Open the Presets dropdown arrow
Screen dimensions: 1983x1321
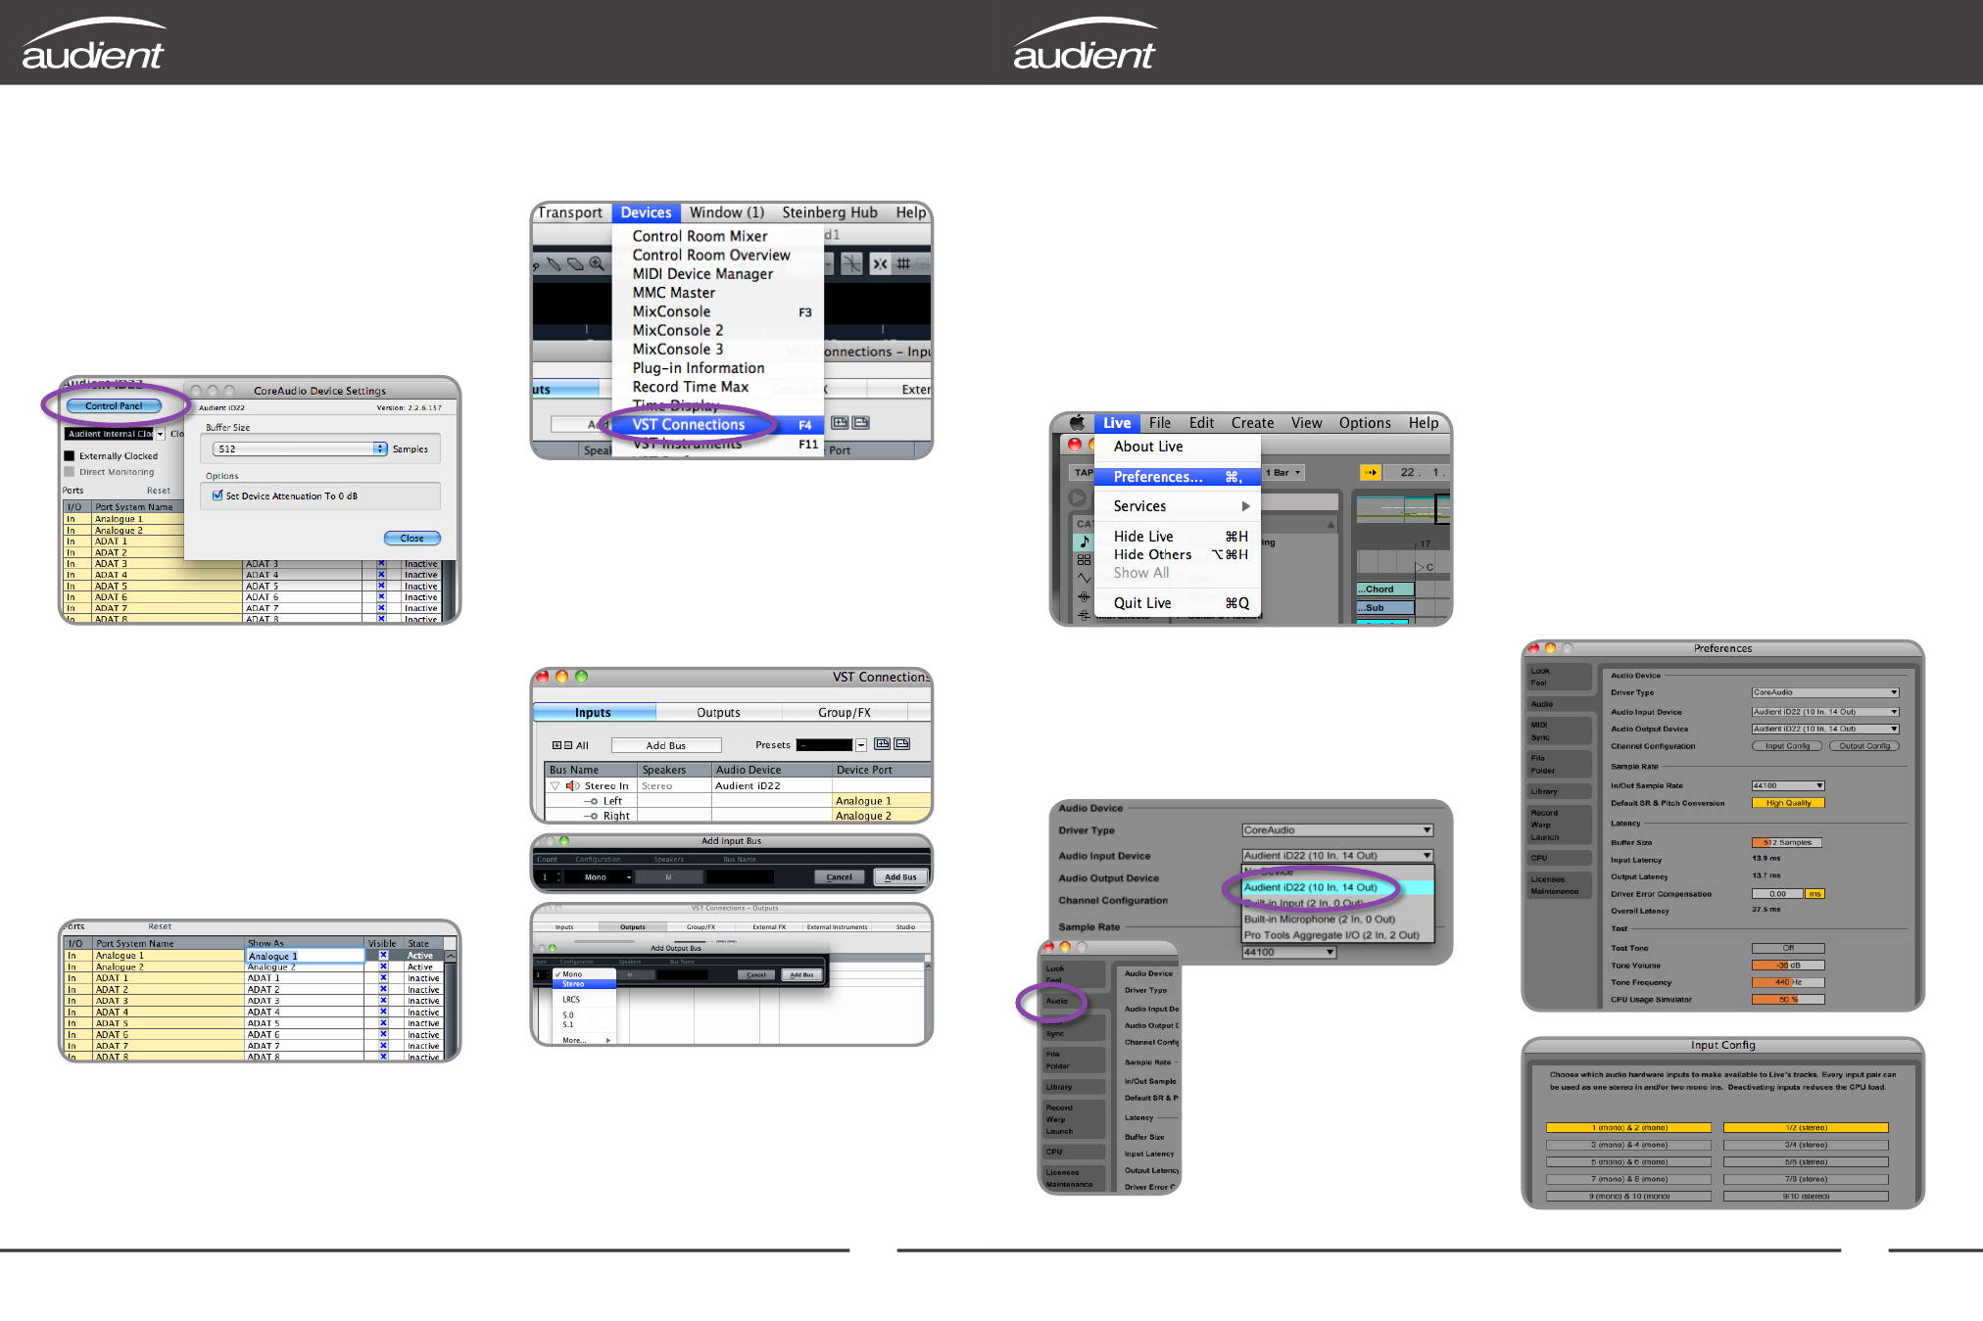coord(861,745)
